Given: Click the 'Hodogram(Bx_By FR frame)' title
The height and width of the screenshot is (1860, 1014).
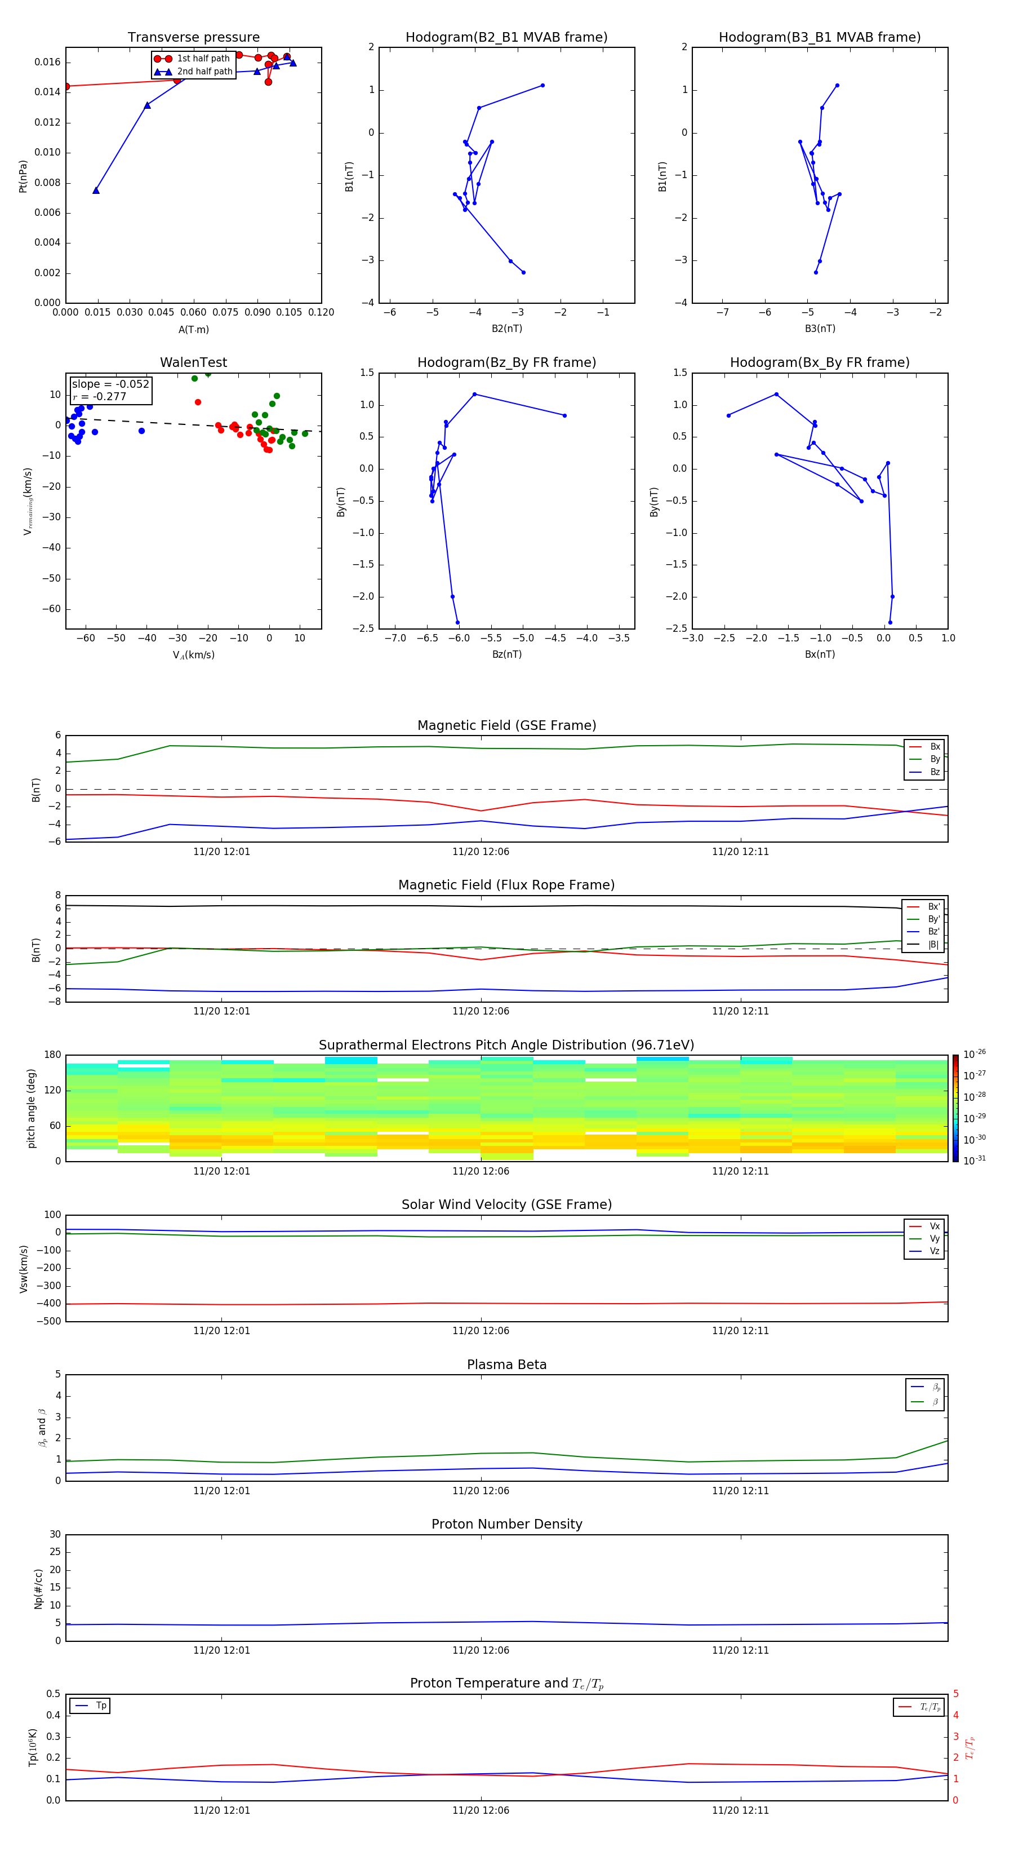Looking at the screenshot, I should (x=820, y=362).
